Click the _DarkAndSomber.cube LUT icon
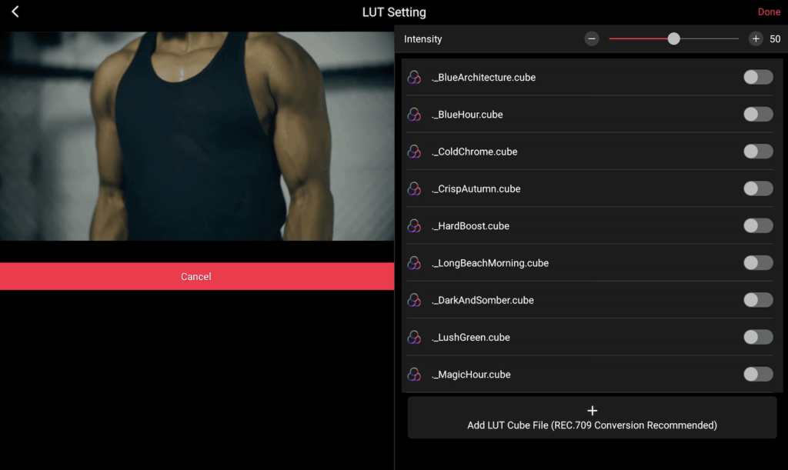The image size is (788, 470). tap(414, 300)
